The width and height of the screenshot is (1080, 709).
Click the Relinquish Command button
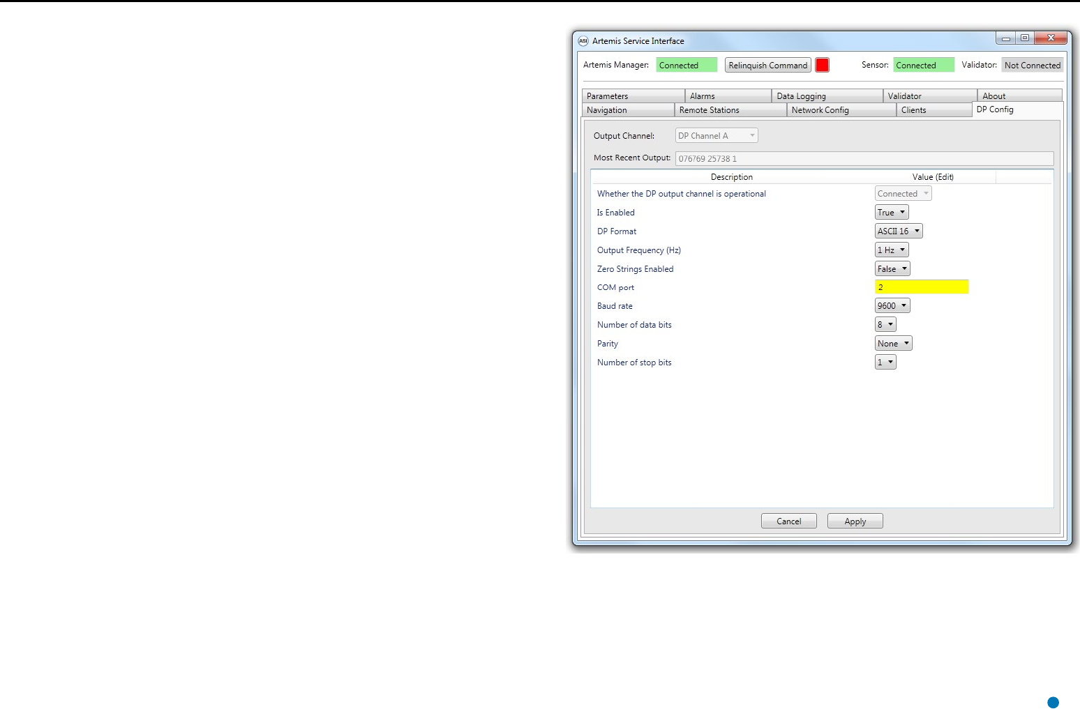click(x=768, y=65)
